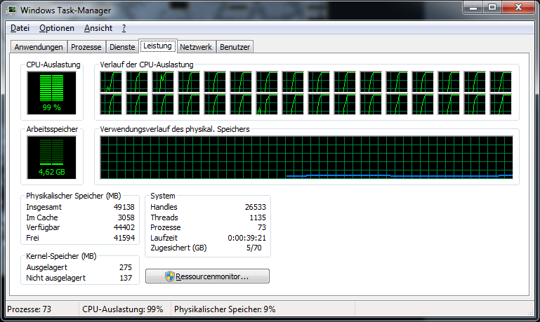
Task: Switch to the Dienste tab
Action: click(x=122, y=47)
